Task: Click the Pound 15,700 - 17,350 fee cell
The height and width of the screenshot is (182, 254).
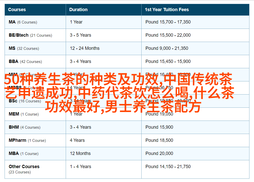Action: pos(168,22)
